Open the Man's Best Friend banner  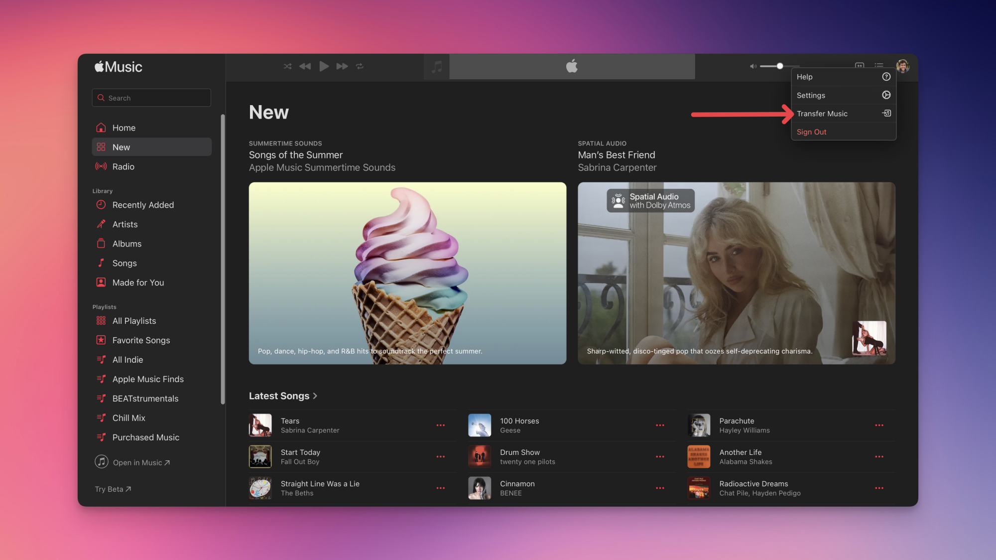click(736, 273)
